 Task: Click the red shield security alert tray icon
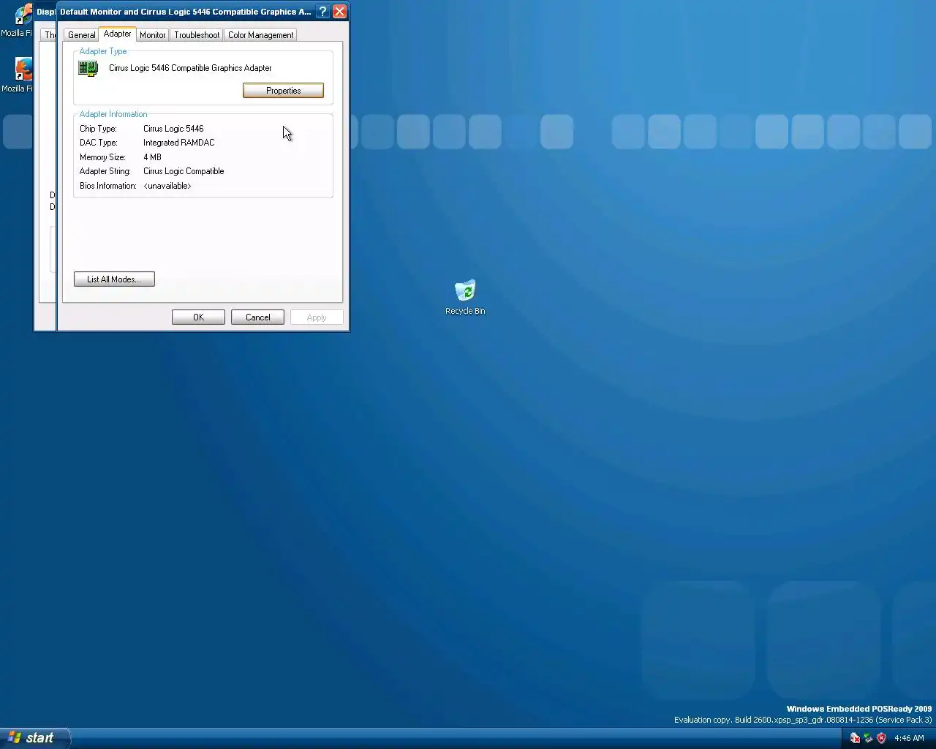(881, 738)
